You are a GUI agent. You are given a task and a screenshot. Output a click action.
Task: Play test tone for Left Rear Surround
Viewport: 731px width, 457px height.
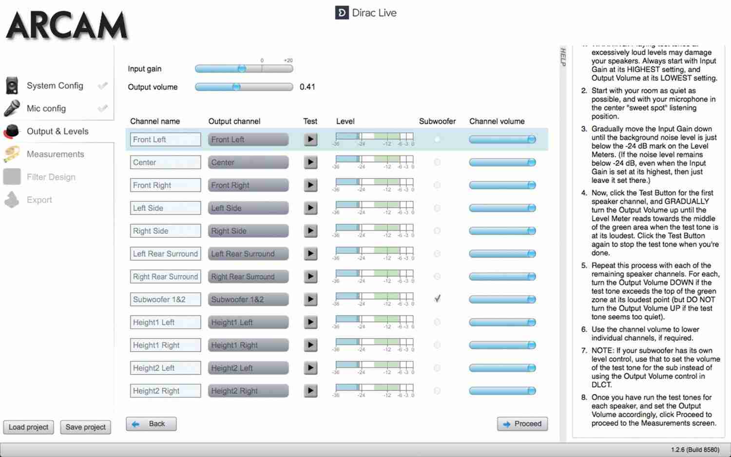(x=310, y=254)
